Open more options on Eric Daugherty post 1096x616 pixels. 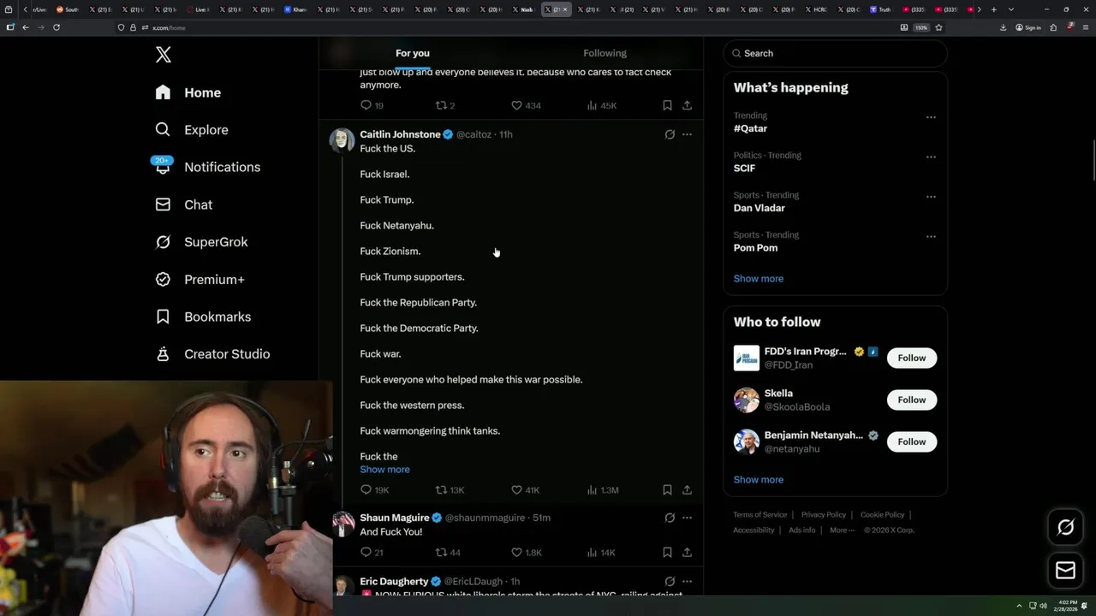click(x=687, y=582)
